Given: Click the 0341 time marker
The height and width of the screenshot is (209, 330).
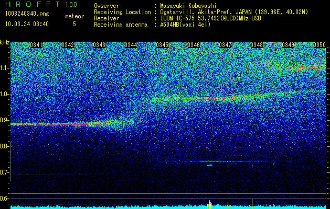Looking at the screenshot, I should 36,45.
